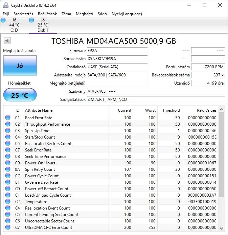This screenshot has width=228, height=235.
Task: Click the Fordulatszám value 7200 RPM
Action: click(x=208, y=67)
